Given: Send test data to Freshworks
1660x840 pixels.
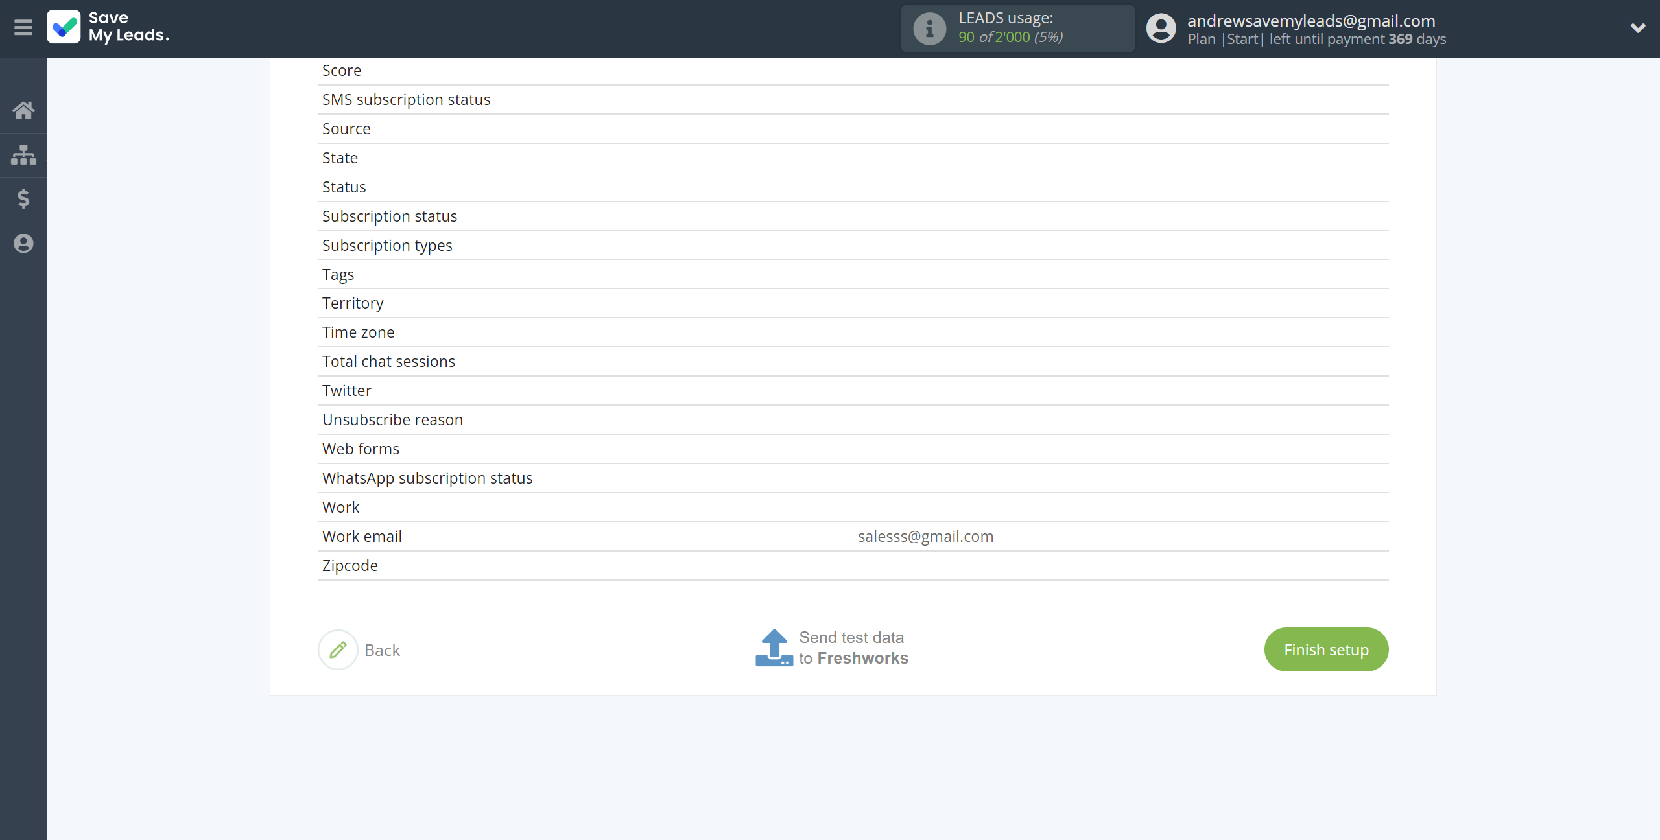Looking at the screenshot, I should [x=853, y=648].
